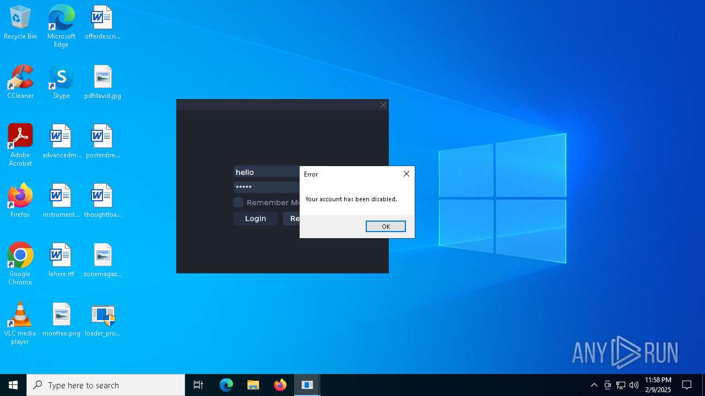
Task: Select the loader_pro... executable icon
Action: [x=102, y=320]
